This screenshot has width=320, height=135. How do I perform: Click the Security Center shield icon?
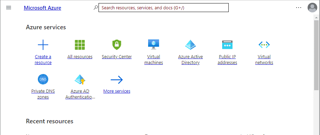tap(117, 45)
